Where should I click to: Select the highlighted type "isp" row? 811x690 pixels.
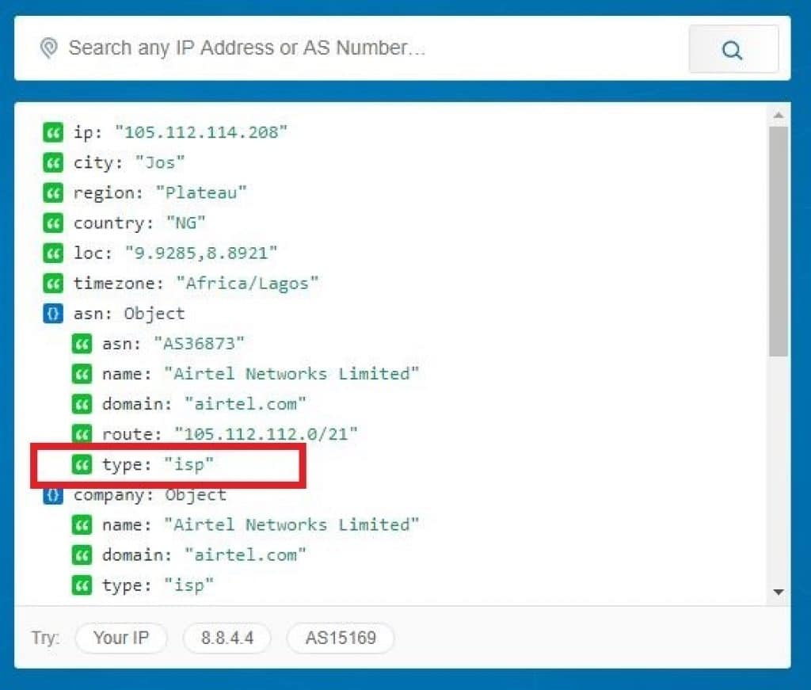click(166, 465)
